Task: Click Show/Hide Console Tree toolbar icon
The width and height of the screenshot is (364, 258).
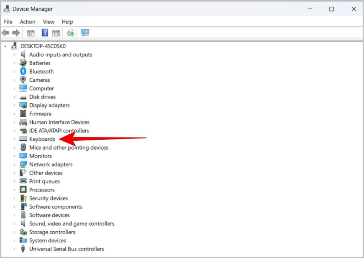Action: click(x=31, y=33)
